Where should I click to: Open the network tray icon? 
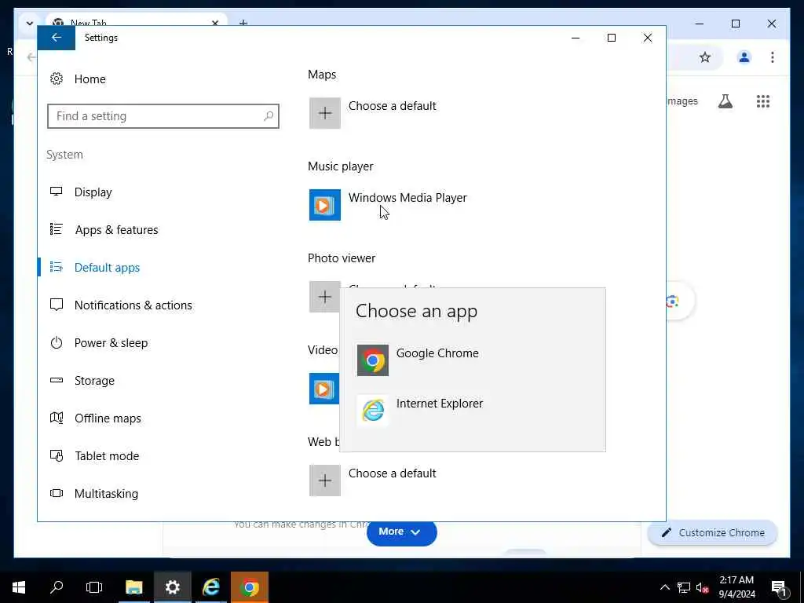point(684,587)
